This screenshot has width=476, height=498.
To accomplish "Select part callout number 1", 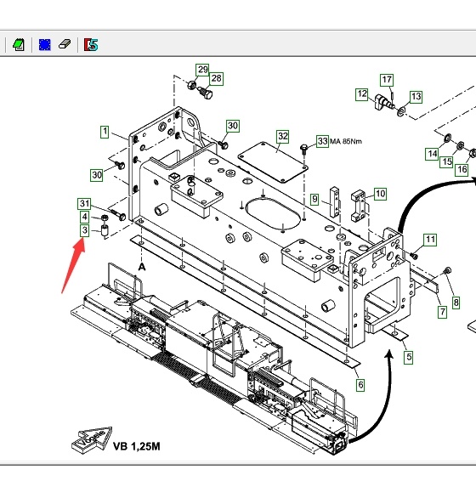I will point(105,132).
